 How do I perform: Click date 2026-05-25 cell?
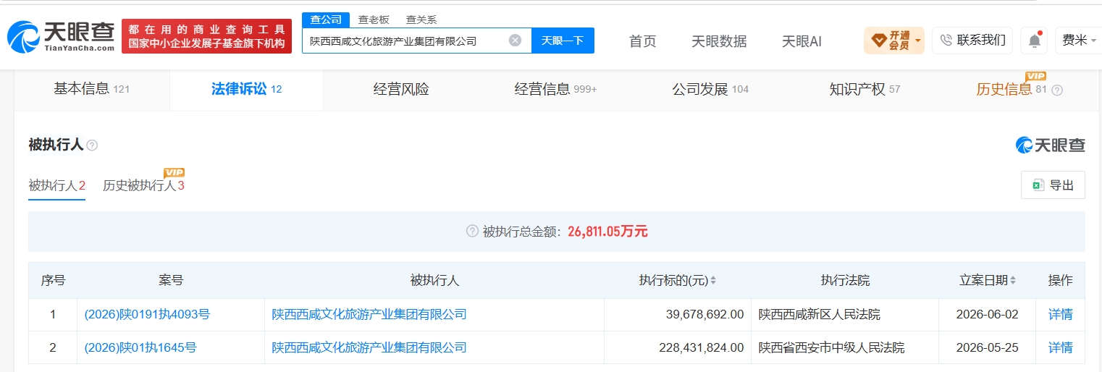(988, 348)
